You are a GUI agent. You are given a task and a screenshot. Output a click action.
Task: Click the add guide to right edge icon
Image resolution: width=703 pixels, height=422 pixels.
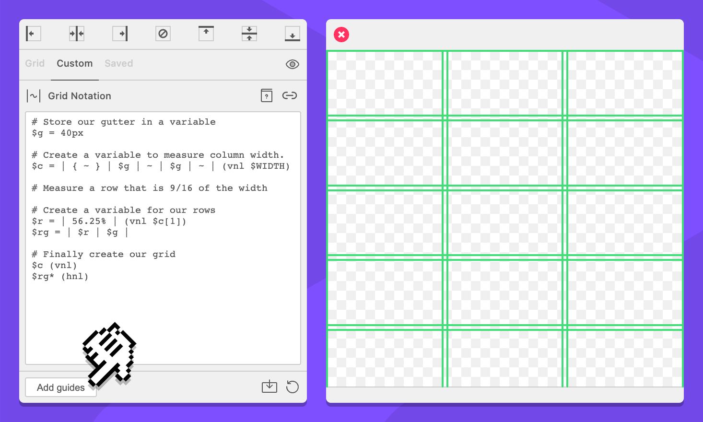pos(120,34)
